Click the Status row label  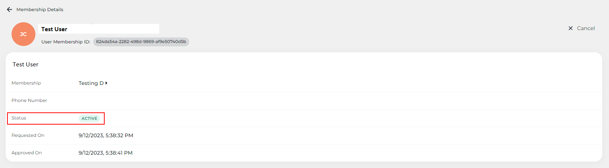[x=19, y=118]
